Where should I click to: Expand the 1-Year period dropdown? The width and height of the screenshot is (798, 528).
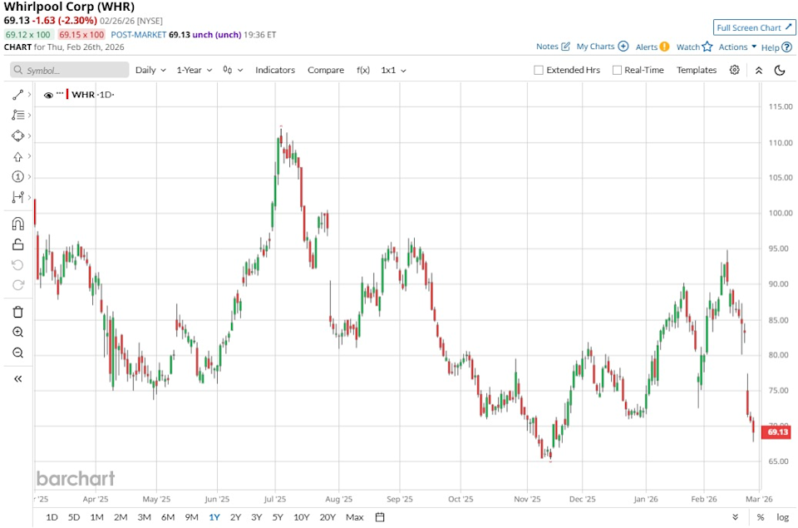pos(194,70)
